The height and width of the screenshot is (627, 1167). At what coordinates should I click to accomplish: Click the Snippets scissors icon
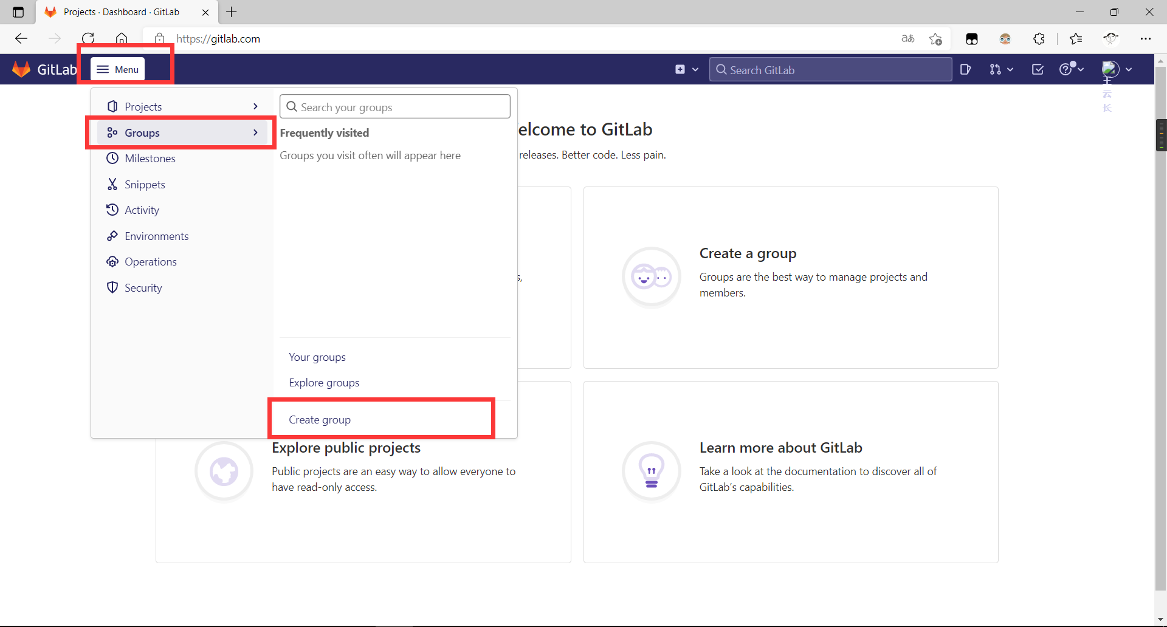coord(112,184)
